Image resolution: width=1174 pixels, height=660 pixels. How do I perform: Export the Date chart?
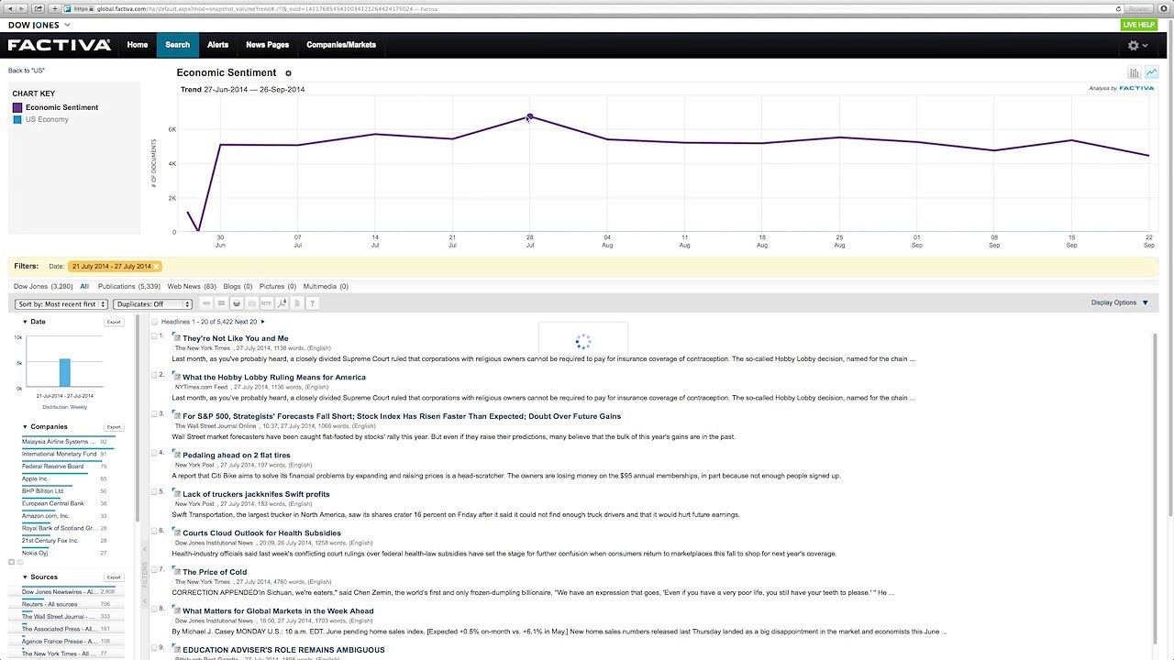pyautogui.click(x=114, y=323)
